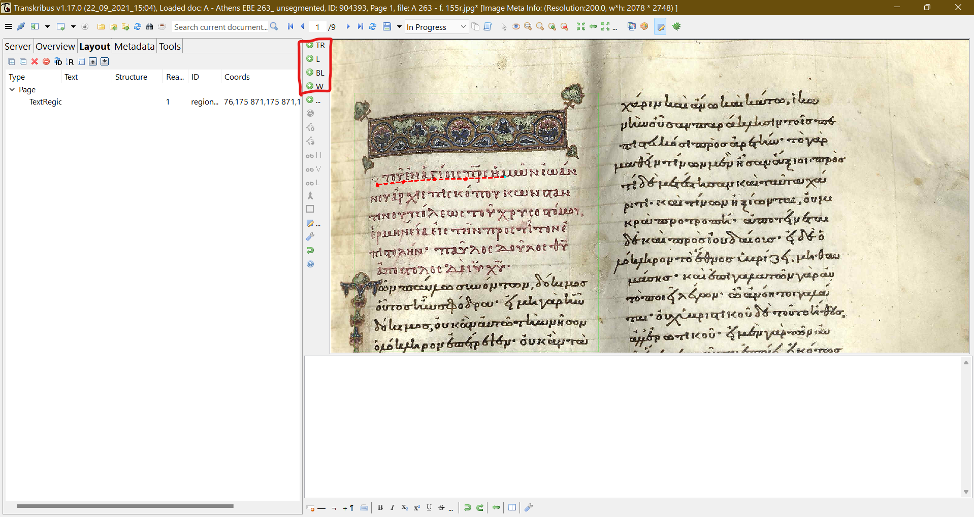Viewport: 974px width, 517px height.
Task: Open local folder icon in toolbar
Action: coord(101,26)
